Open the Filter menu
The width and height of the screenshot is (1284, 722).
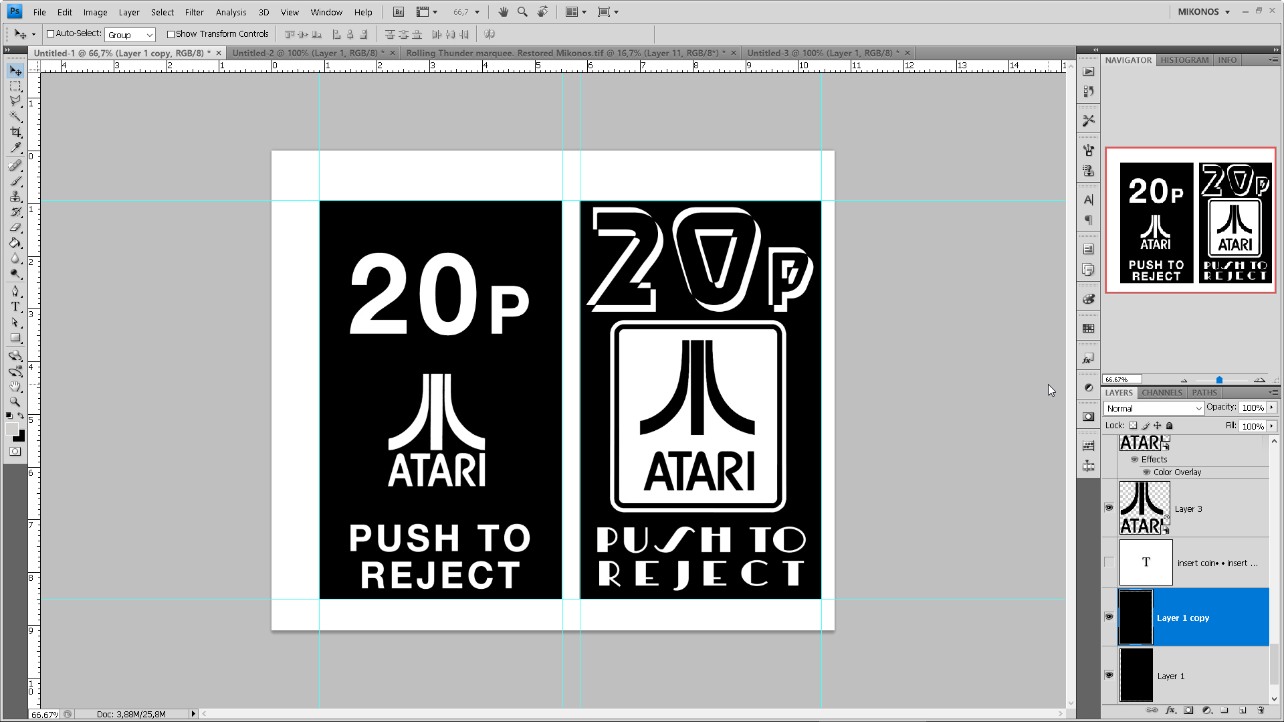point(194,12)
